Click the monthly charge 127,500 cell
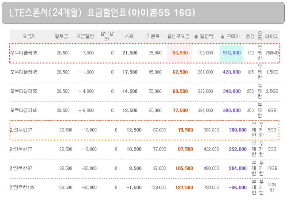This screenshot has height=200, width=287. 184,187
